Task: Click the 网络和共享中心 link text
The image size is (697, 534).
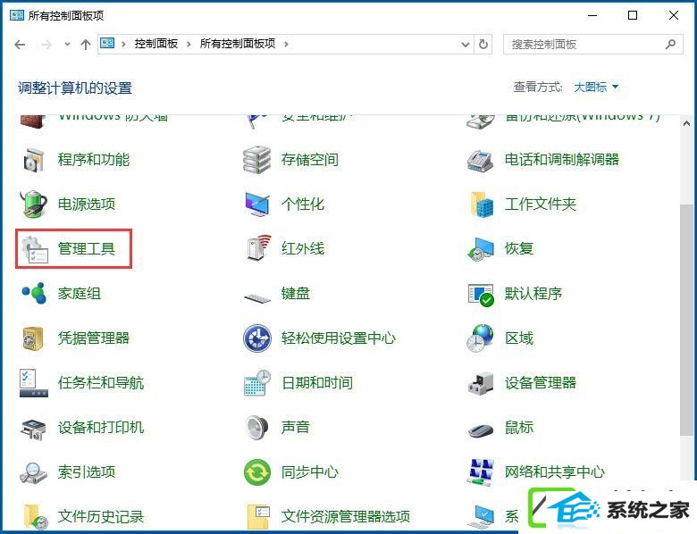Action: 555,471
